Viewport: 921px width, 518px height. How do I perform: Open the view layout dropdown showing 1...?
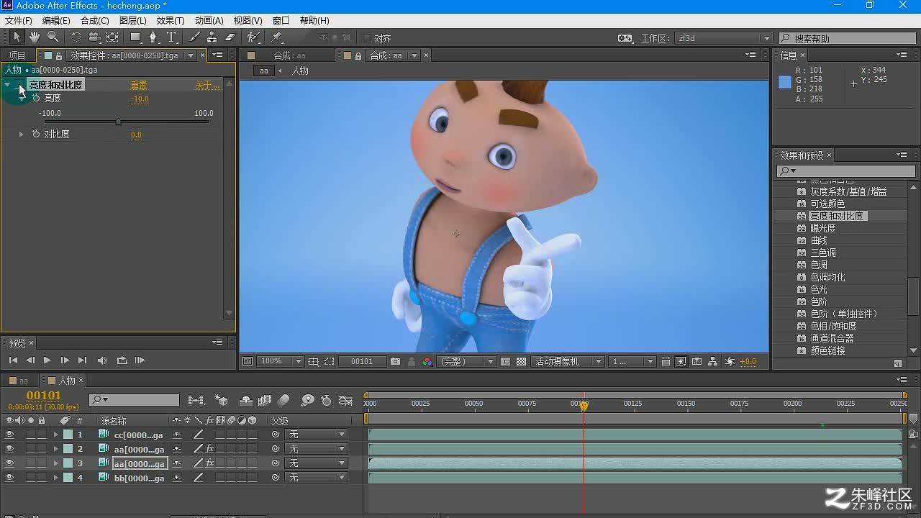click(x=632, y=361)
